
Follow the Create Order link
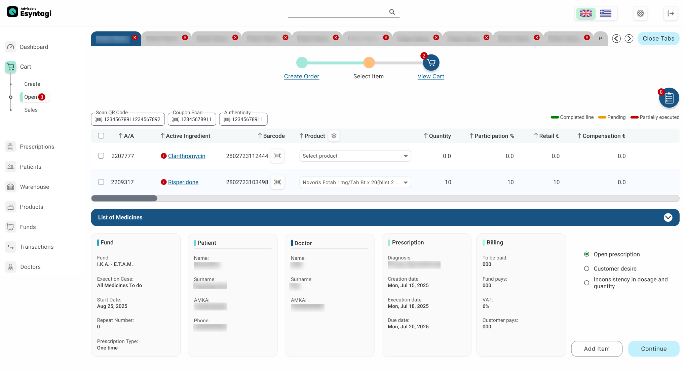point(301,76)
